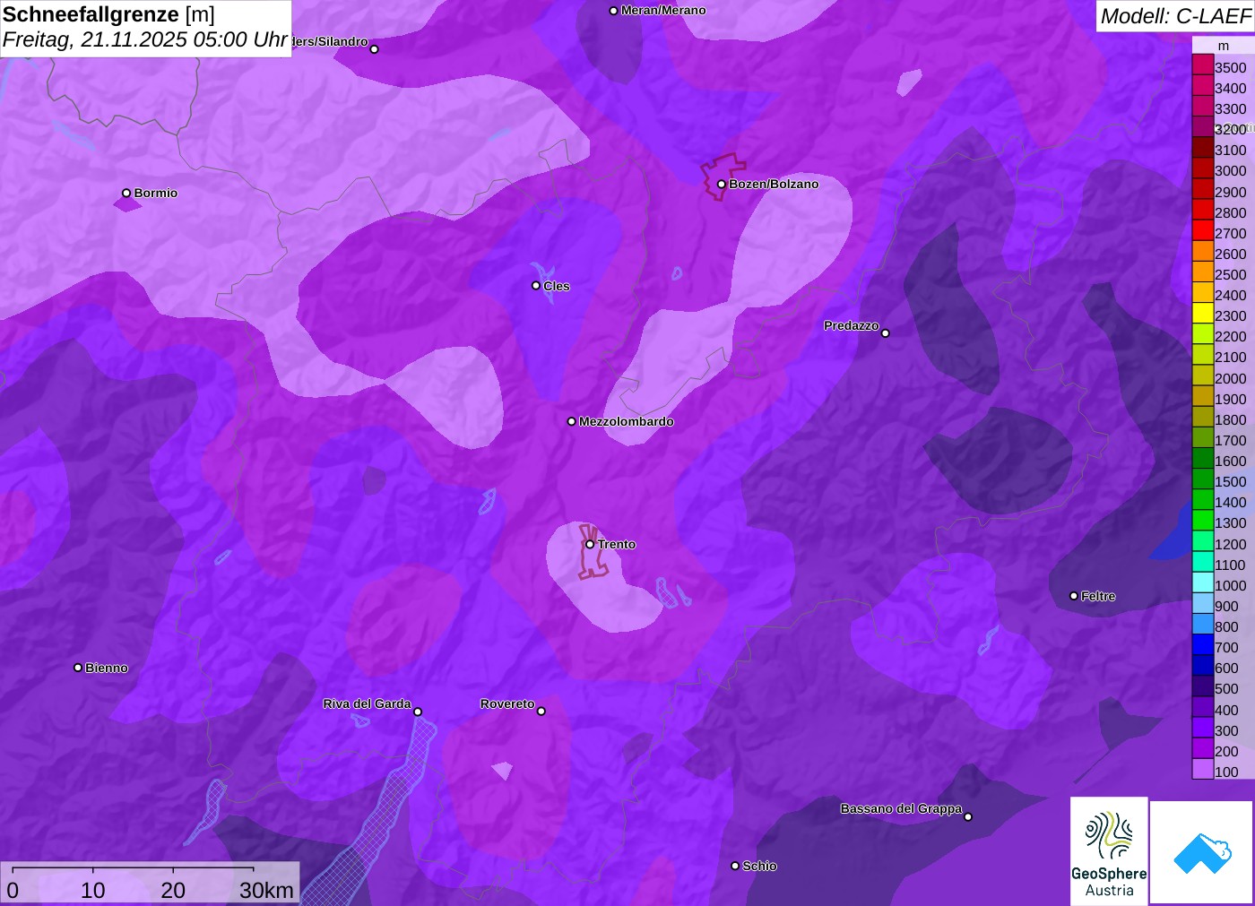The height and width of the screenshot is (906, 1255).
Task: Click the 3500 m legend color swatch
Action: coord(1203,65)
